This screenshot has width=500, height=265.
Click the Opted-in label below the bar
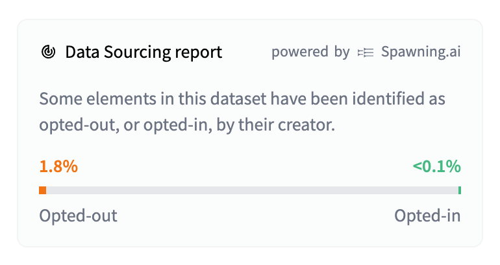(x=427, y=216)
